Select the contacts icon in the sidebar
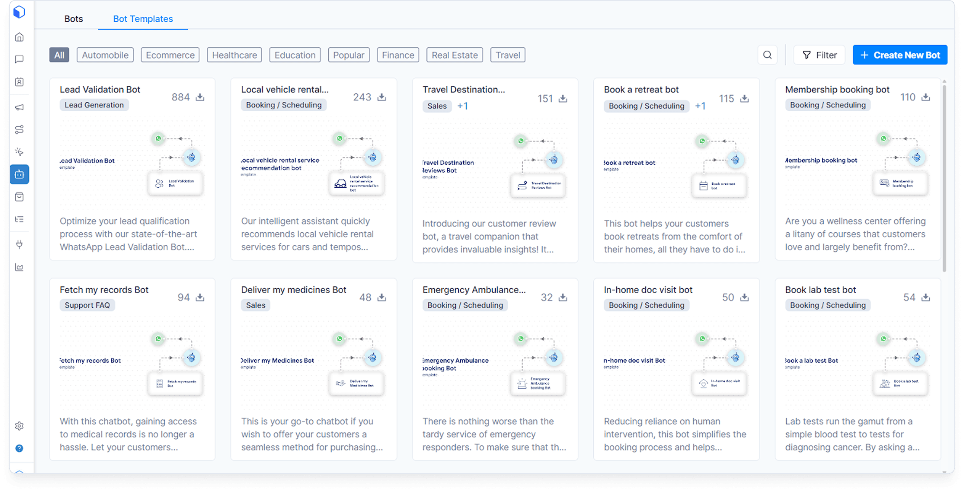964x492 pixels. coord(19,82)
